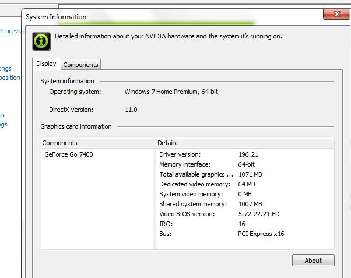
Task: Click Total available graphics label
Action: [x=196, y=174]
